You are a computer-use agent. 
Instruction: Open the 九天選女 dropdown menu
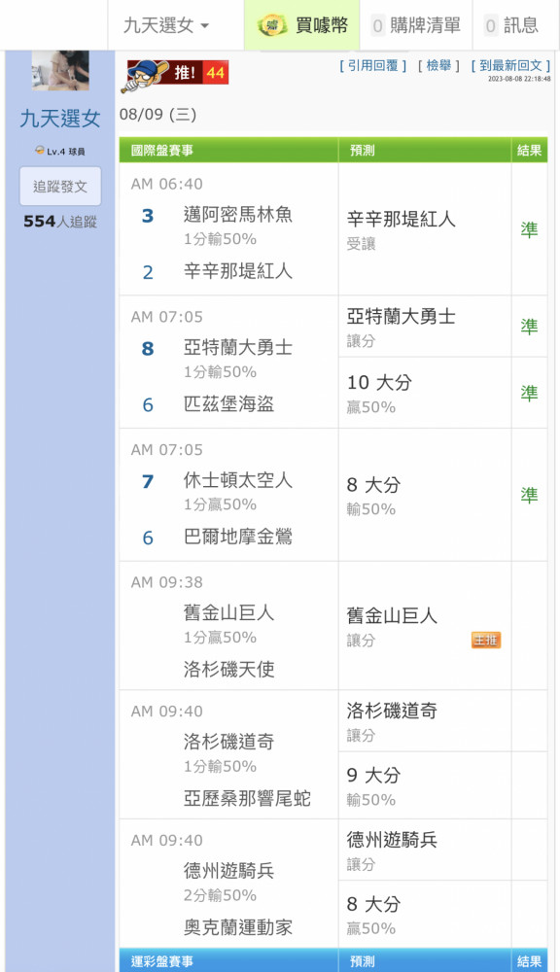[x=166, y=25]
